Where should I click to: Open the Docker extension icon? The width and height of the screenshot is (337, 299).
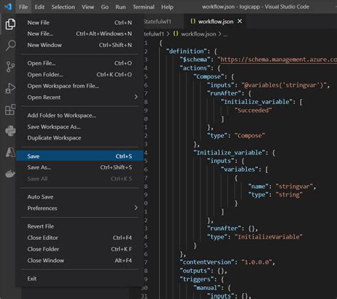tap(11, 174)
